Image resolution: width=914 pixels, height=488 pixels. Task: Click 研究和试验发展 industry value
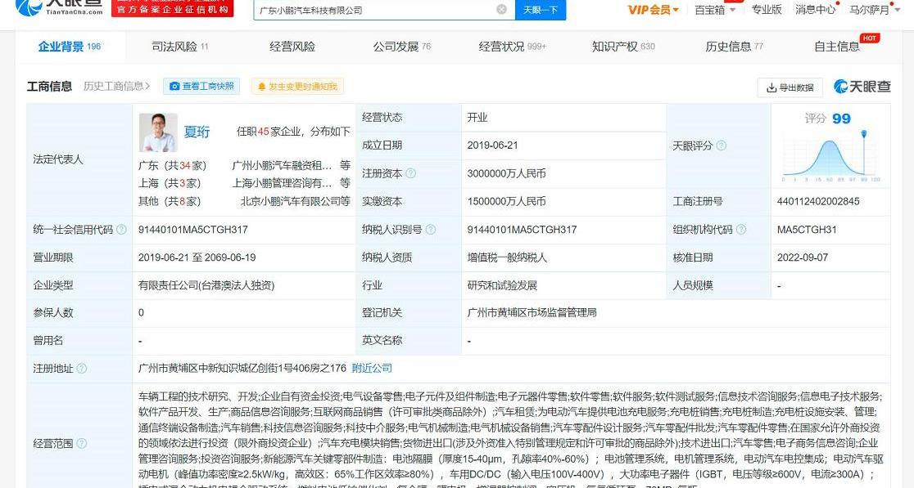pos(502,285)
